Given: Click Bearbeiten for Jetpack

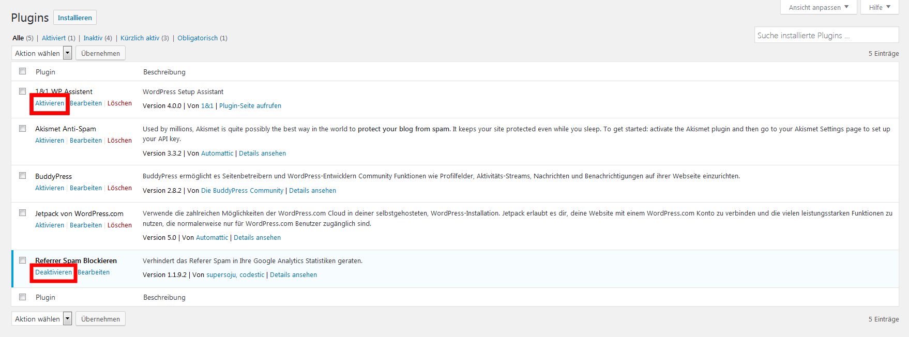Looking at the screenshot, I should point(86,225).
